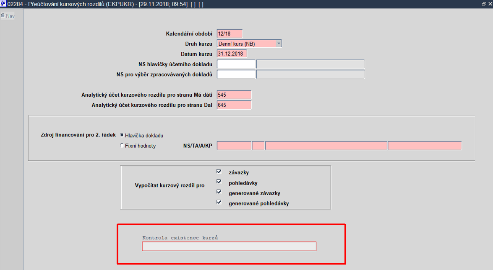Click the Má dáti account field 545
493x270 pixels.
click(x=234, y=95)
